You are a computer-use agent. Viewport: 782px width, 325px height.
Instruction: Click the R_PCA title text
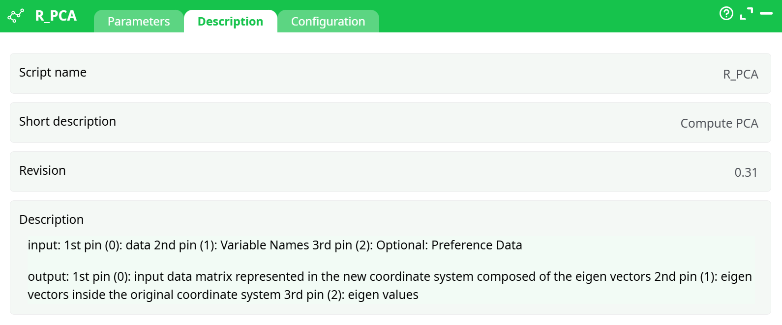(56, 15)
